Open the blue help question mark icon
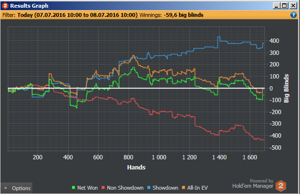 294,15
